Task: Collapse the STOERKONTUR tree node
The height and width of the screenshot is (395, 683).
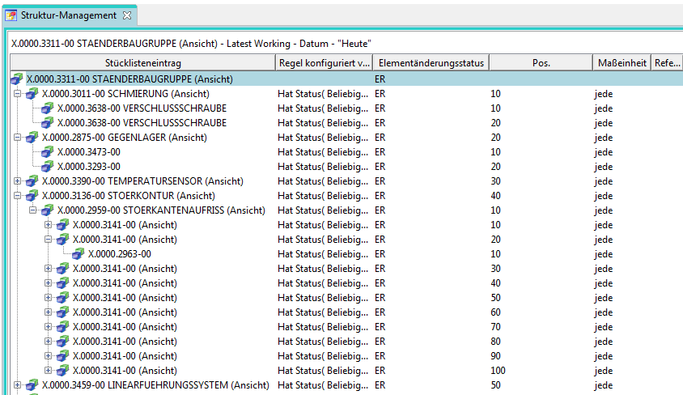Action: (18, 196)
